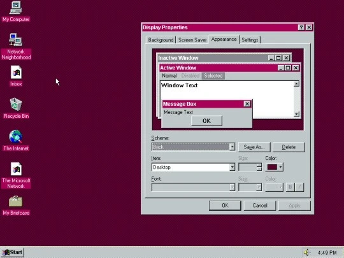Open the Item dropdown showing Desktop
Image resolution: width=344 pixels, height=258 pixels.
tap(232, 167)
